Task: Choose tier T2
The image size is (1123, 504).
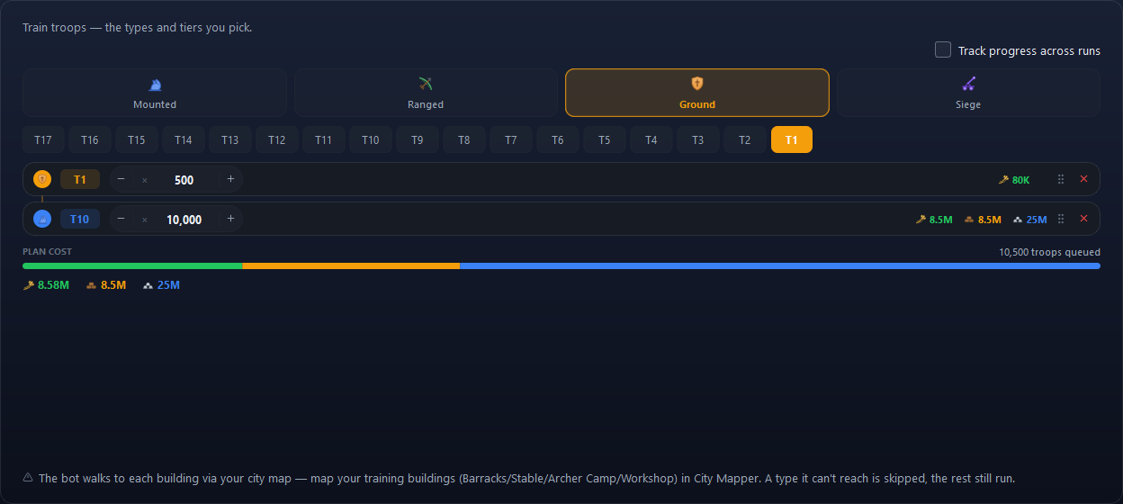Action: coord(745,139)
